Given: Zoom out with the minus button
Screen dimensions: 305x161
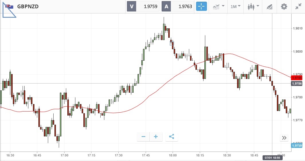Looking at the screenshot, I should coord(143,137).
